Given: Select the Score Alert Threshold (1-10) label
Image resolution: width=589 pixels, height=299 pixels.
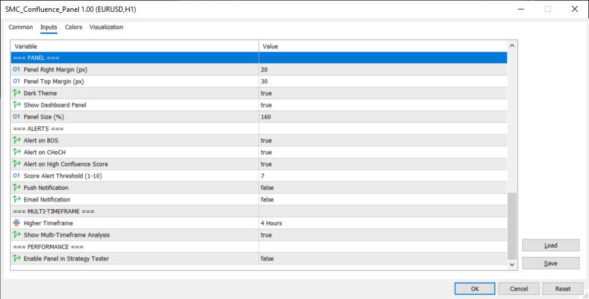Looking at the screenshot, I should [x=63, y=176].
